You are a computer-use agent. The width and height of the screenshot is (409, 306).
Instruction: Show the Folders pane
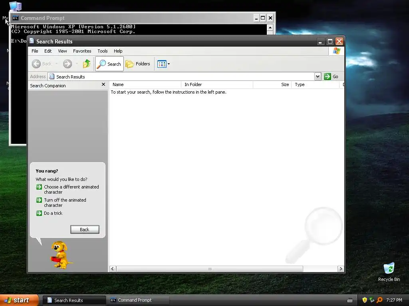[138, 64]
